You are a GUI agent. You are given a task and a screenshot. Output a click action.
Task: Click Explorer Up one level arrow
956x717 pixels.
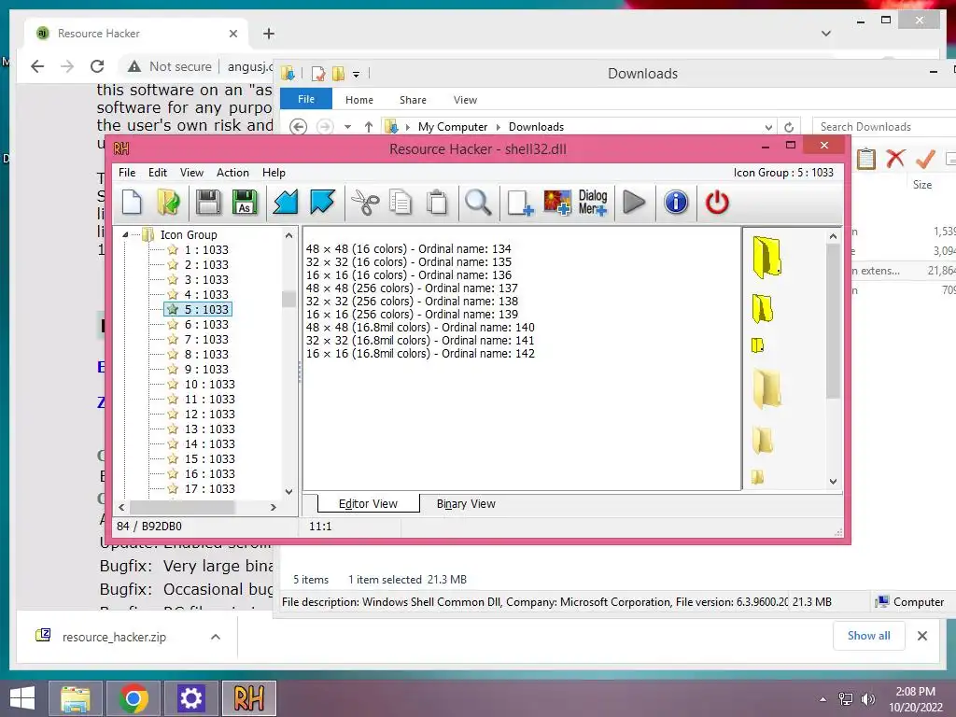pos(368,127)
